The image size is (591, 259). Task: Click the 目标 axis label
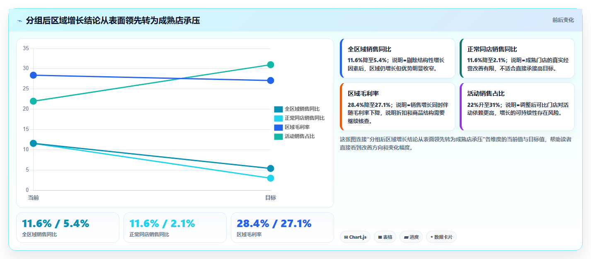pyautogui.click(x=271, y=198)
